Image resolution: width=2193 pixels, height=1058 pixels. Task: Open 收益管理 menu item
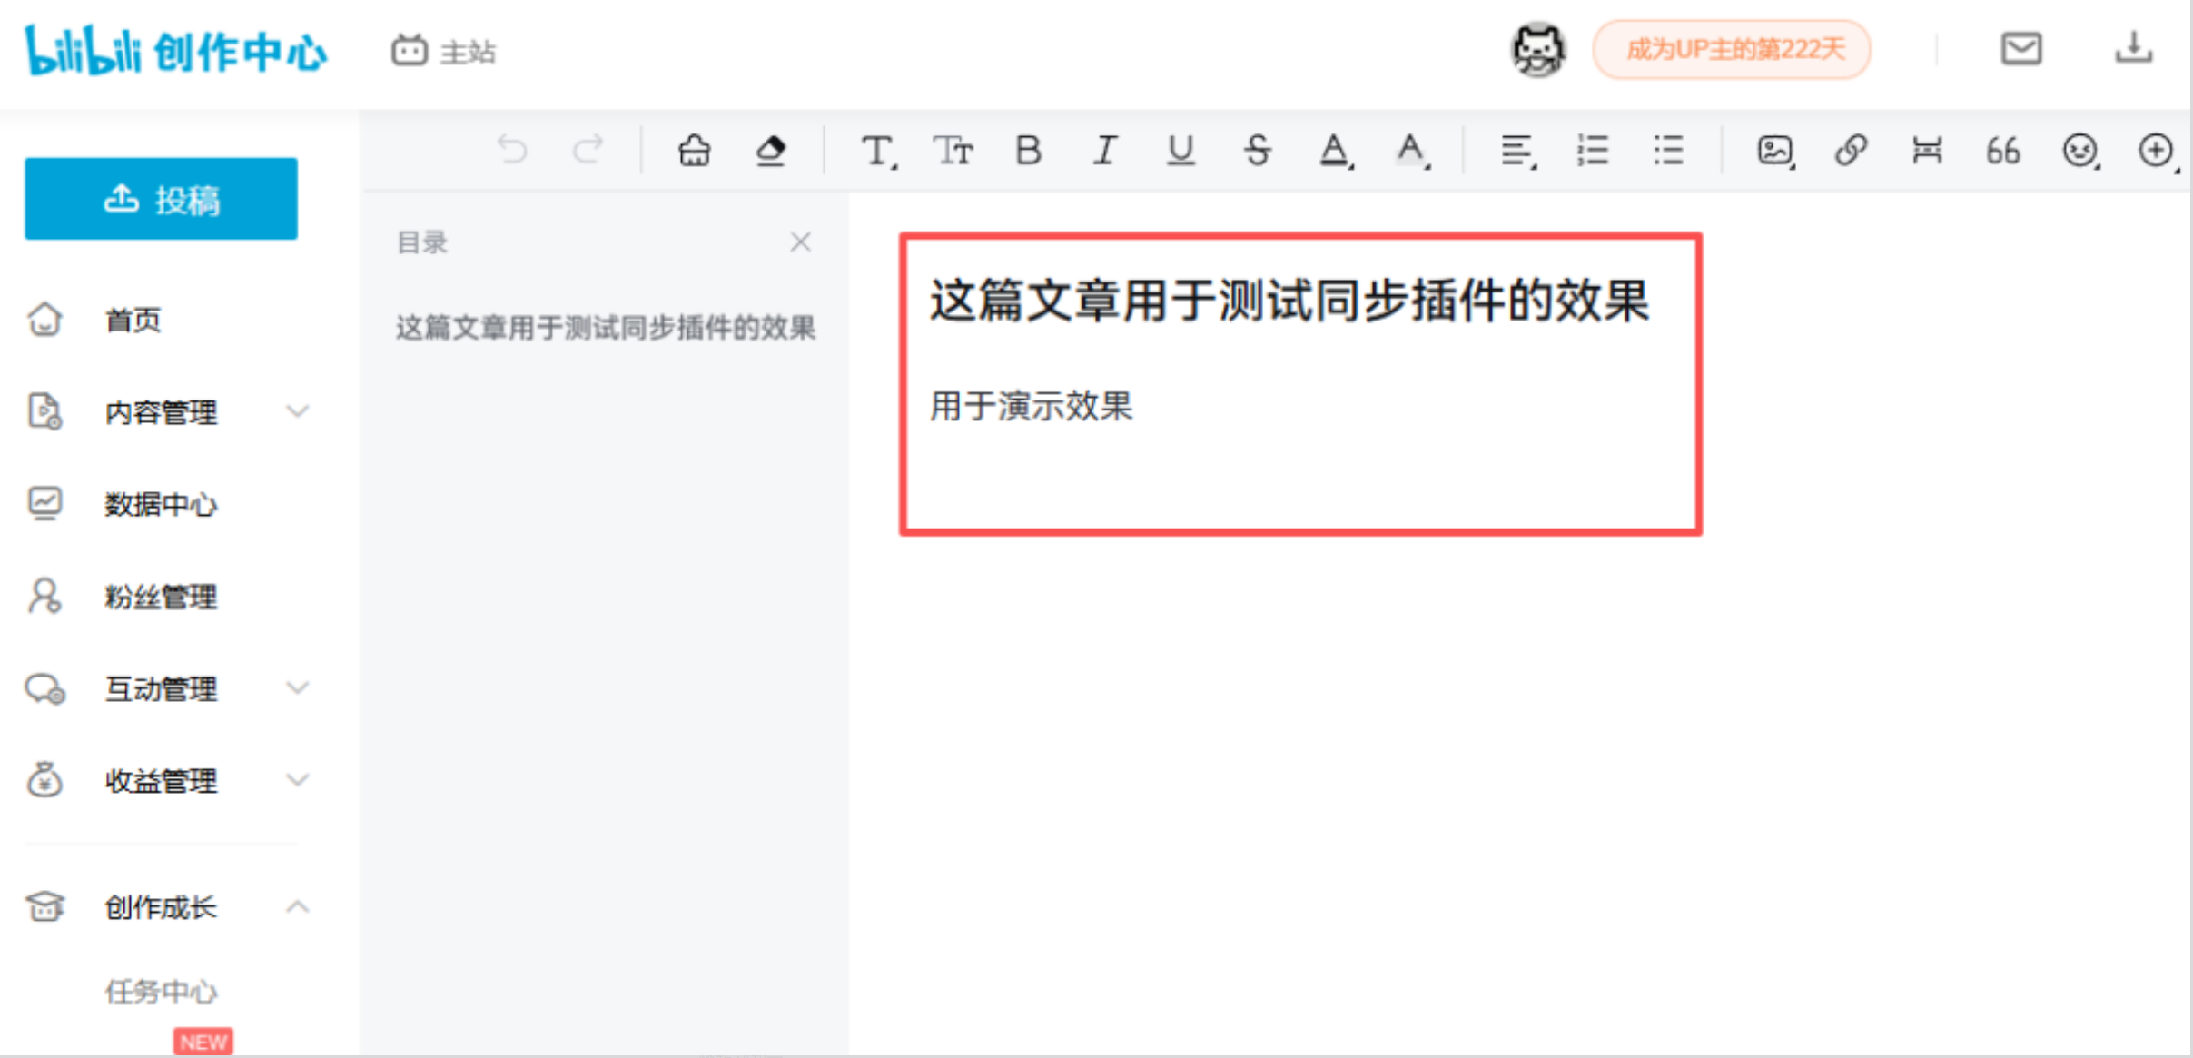click(161, 781)
